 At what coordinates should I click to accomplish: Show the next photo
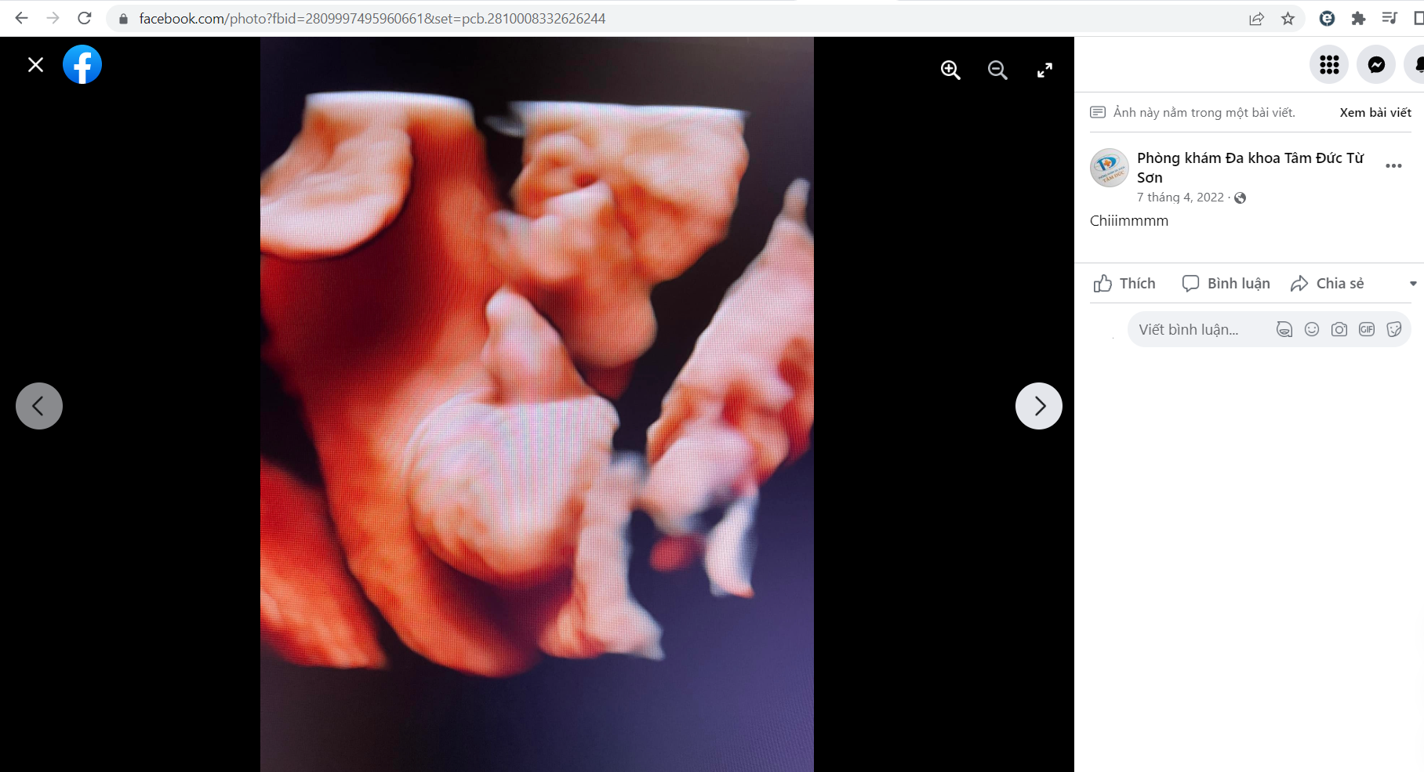(1039, 406)
